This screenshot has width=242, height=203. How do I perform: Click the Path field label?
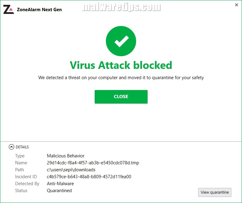tap(20, 170)
